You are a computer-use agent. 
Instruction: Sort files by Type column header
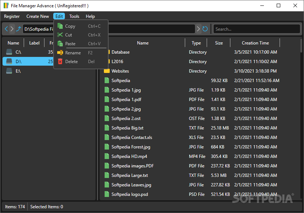tap(196, 43)
